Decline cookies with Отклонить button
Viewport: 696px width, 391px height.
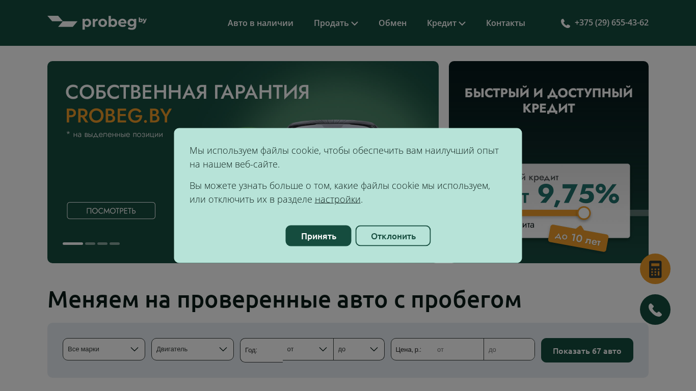(393, 236)
